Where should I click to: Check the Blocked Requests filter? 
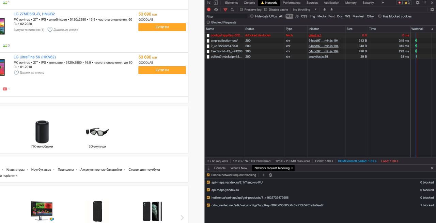(208, 22)
